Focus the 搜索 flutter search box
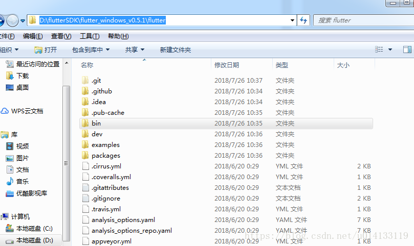This screenshot has width=414, height=246. click(363, 20)
